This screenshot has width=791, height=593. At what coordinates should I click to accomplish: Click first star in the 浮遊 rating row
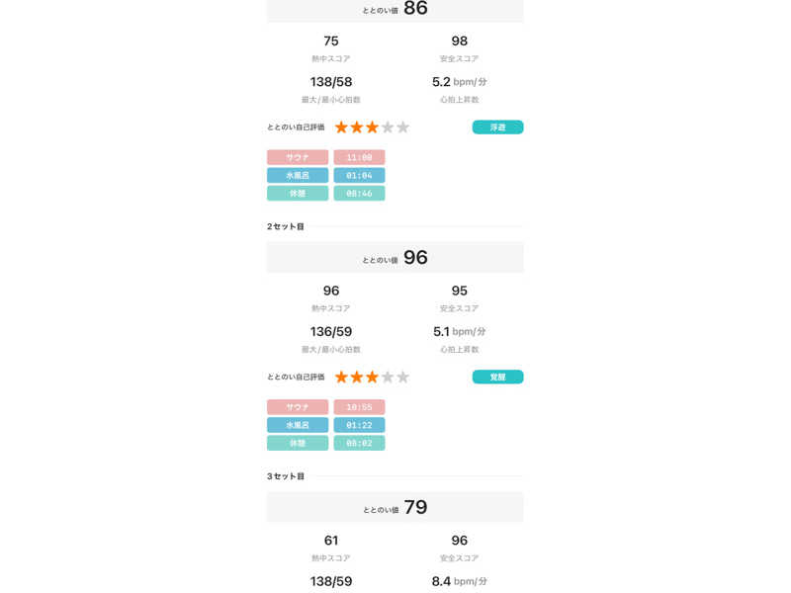click(341, 127)
